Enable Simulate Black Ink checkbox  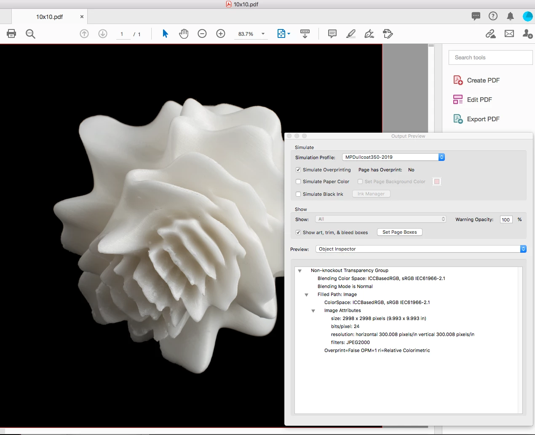pos(298,194)
